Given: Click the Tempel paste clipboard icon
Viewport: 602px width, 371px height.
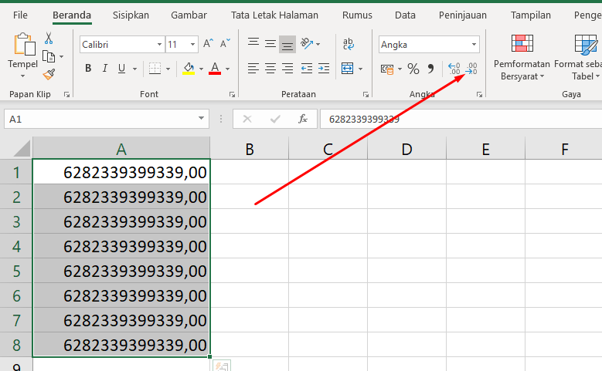Looking at the screenshot, I should (x=24, y=45).
